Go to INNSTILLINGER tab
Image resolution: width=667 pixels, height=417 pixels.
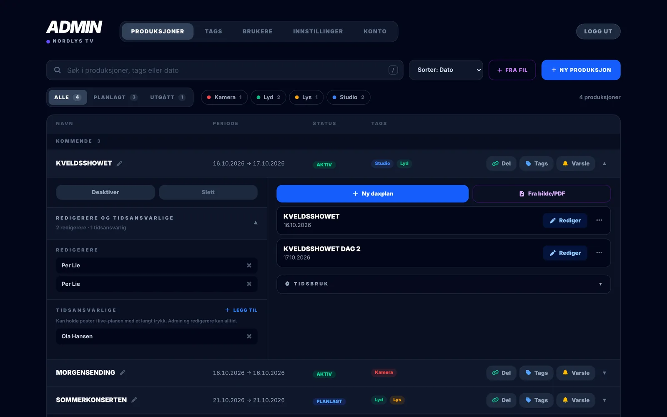tap(318, 31)
